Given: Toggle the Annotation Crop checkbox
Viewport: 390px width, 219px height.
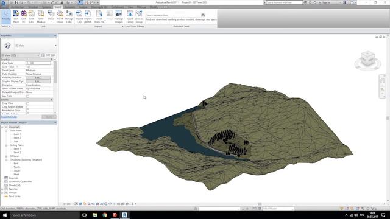Looking at the screenshot, I should (x=27, y=111).
